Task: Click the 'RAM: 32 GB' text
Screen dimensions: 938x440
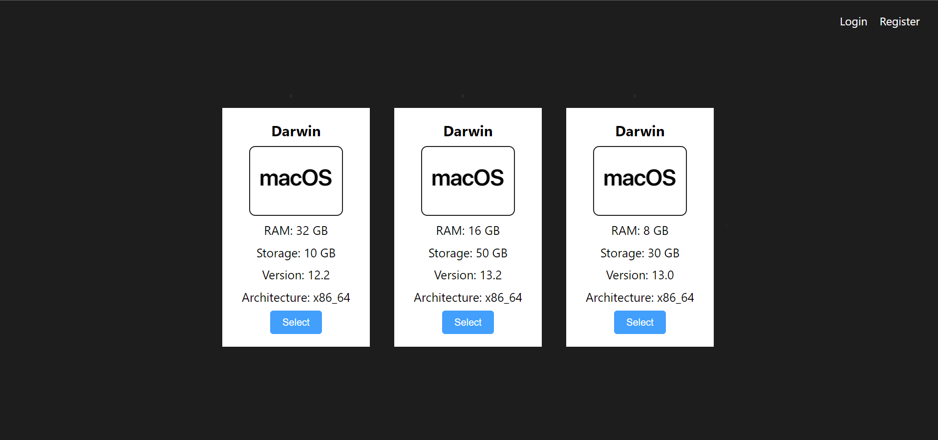Action: point(296,230)
